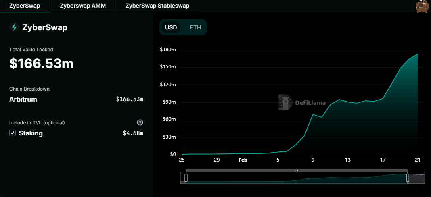Image resolution: width=431 pixels, height=197 pixels.
Task: Click the Staking label text
Action: [x=31, y=133]
